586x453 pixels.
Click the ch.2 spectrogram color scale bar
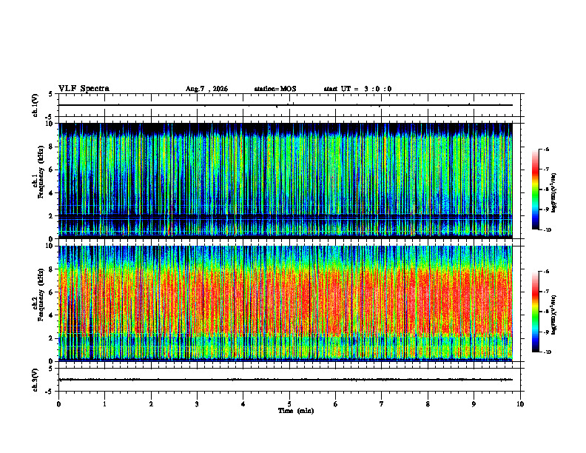(x=535, y=312)
